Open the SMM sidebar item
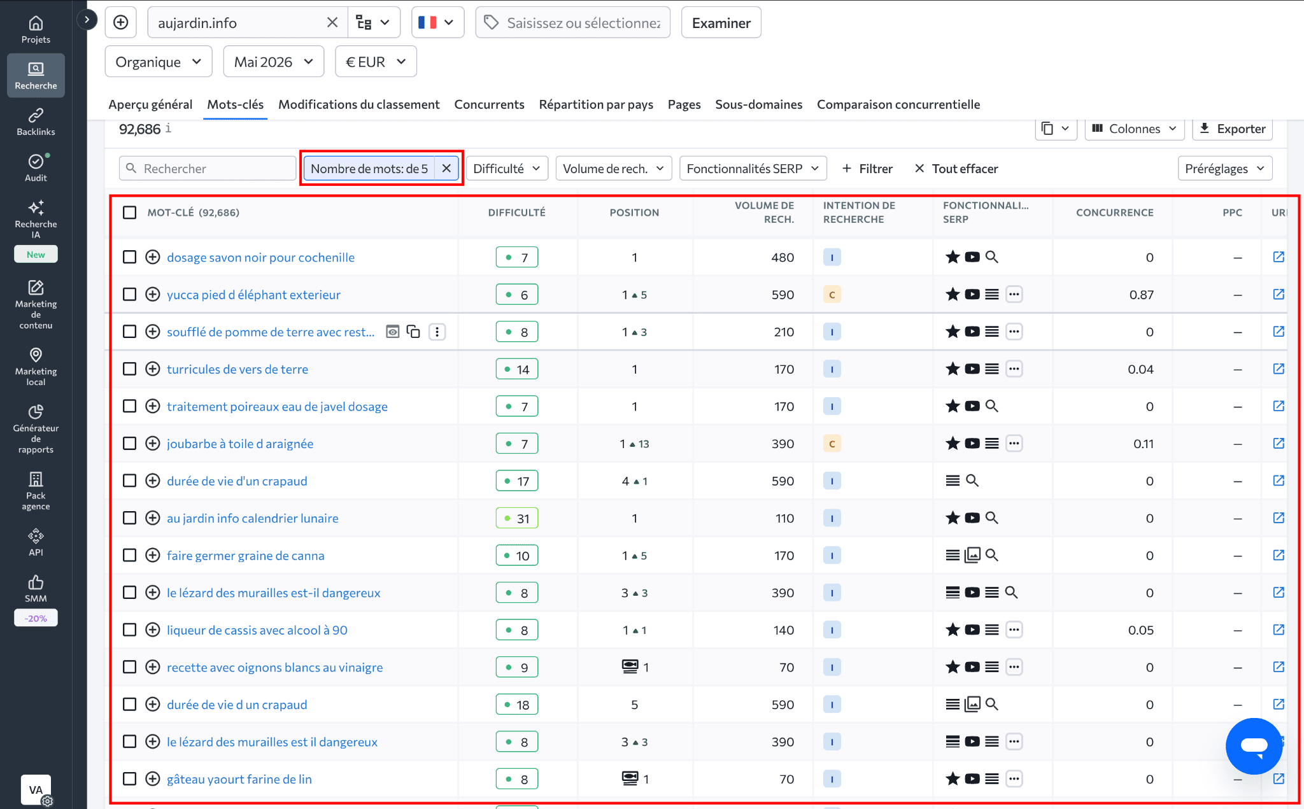 [36, 589]
